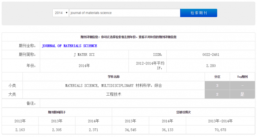Click the 2012-2014年平均 IF label
Image resolution: width=257 pixels, height=137 pixels.
pyautogui.click(x=150, y=65)
